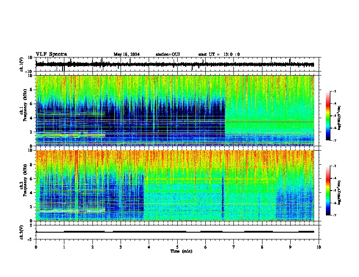This screenshot has height=277, width=359.
Task: Click the "ch.3(V)" axis label
Action: pos(22,232)
